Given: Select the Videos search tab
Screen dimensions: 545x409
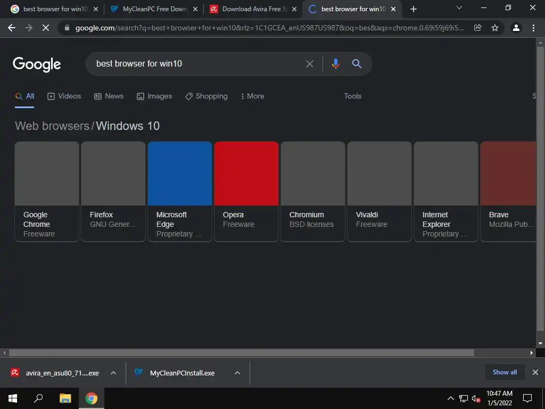Looking at the screenshot, I should click(64, 96).
